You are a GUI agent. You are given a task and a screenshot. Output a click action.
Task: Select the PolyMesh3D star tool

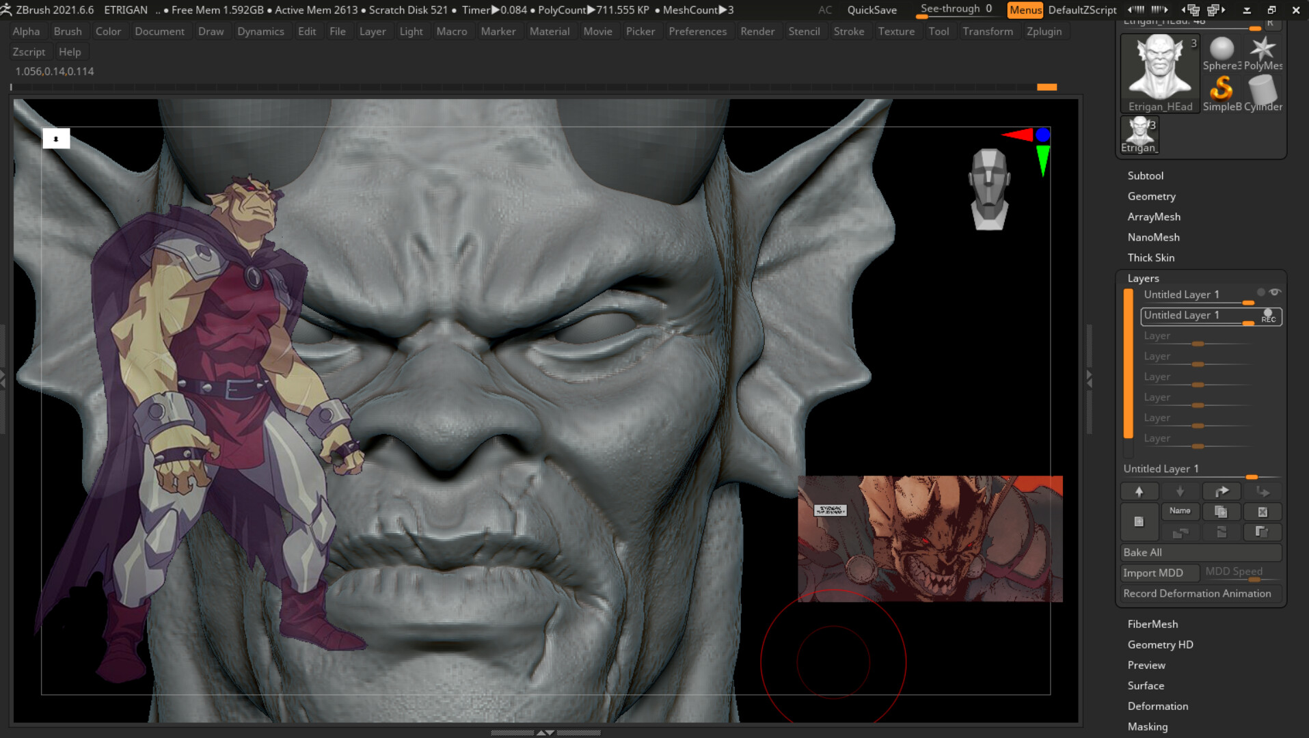(1263, 48)
